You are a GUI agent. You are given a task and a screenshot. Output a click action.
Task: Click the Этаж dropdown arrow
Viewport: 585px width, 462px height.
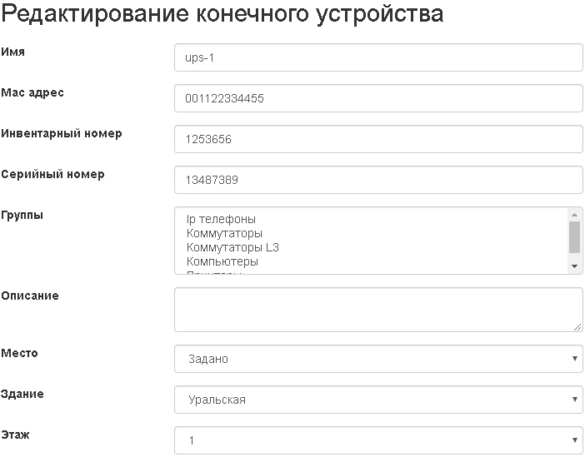coord(574,440)
